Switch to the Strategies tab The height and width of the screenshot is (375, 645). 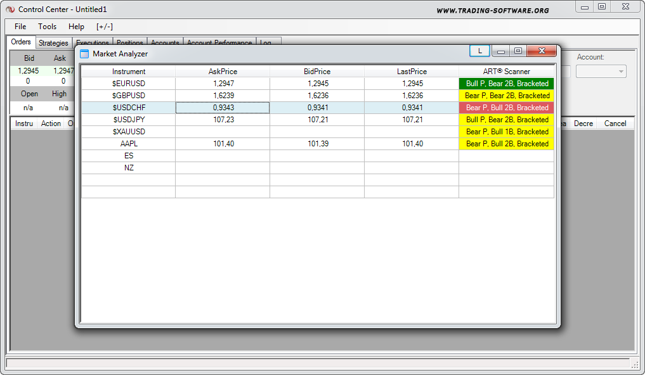pyautogui.click(x=53, y=43)
